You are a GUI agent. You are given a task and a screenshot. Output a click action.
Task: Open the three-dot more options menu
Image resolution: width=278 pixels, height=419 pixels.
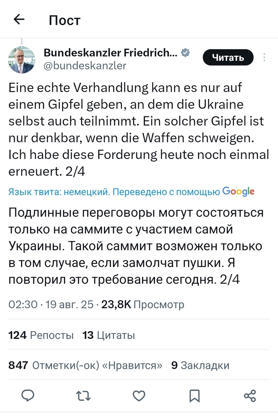coord(264,58)
